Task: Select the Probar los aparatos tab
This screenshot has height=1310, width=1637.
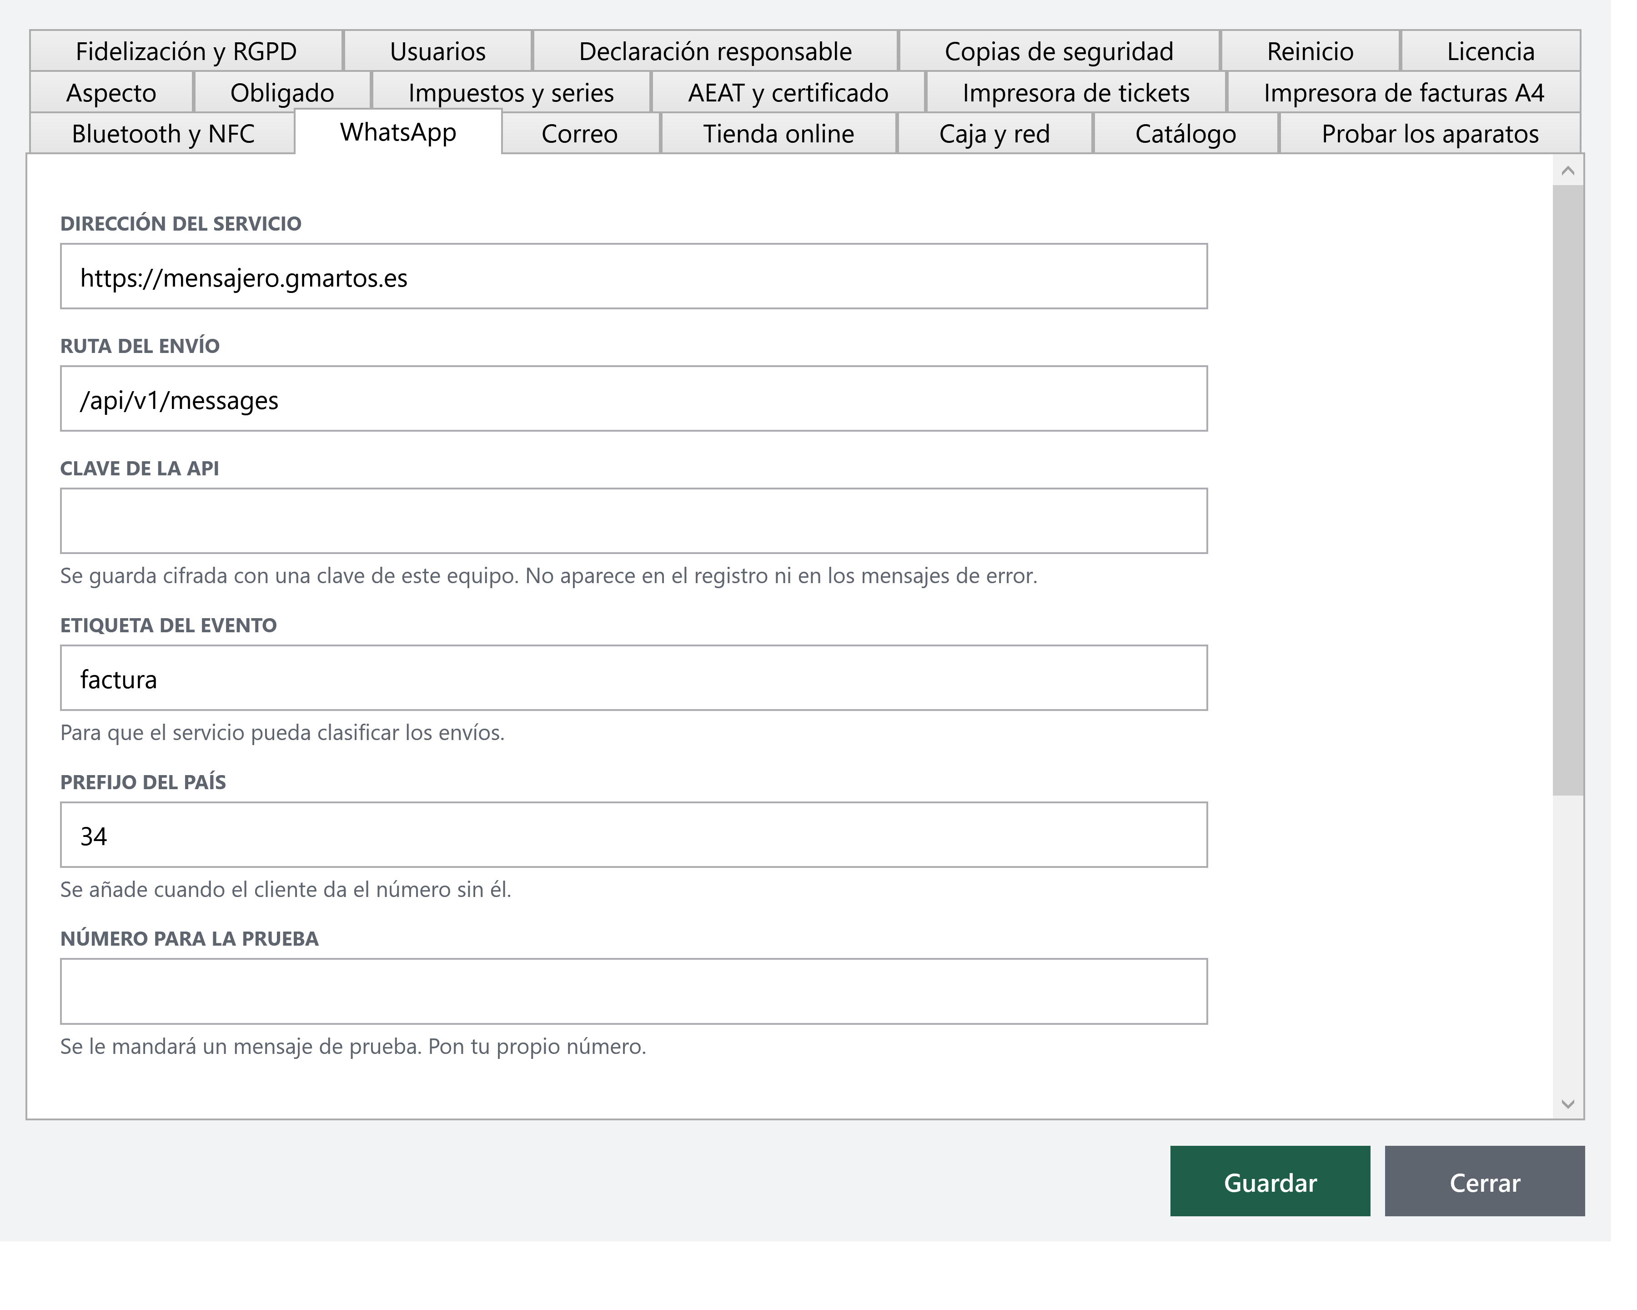Action: click(x=1430, y=134)
